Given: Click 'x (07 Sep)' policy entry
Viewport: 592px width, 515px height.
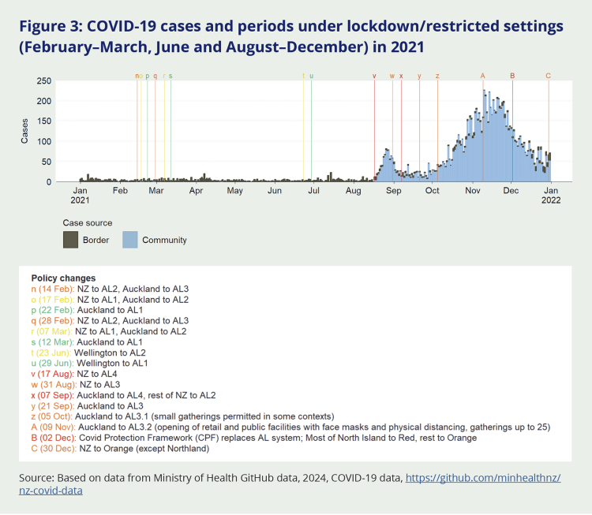Looking at the screenshot, I should click(x=123, y=395).
